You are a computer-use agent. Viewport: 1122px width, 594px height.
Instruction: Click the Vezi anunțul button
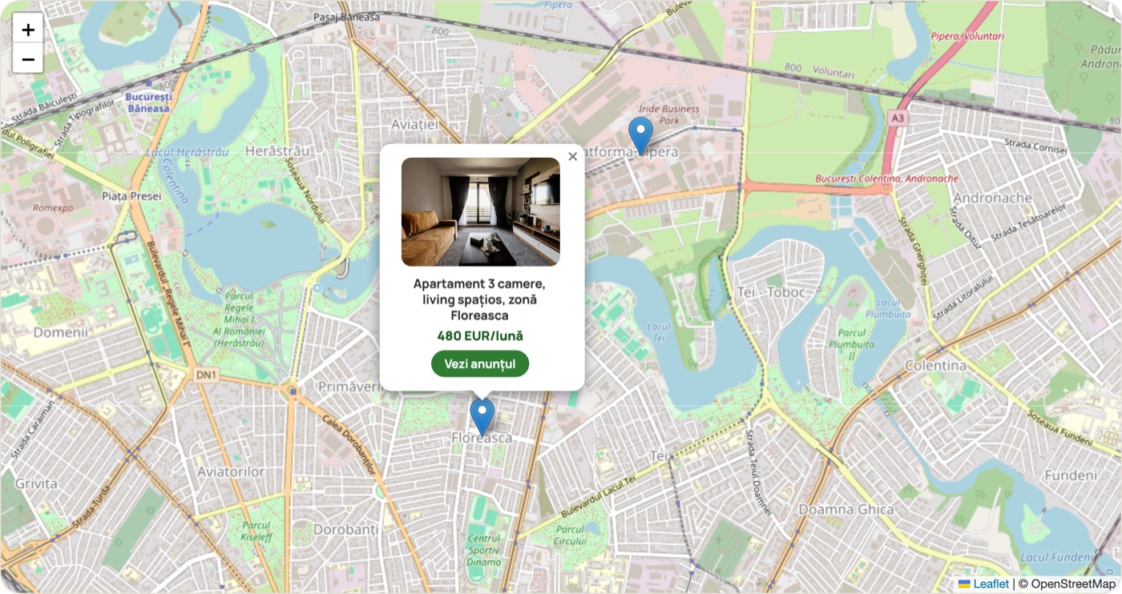click(x=480, y=363)
